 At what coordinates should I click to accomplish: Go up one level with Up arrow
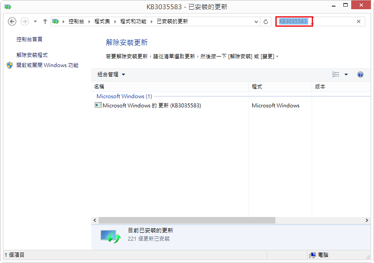tap(45, 21)
